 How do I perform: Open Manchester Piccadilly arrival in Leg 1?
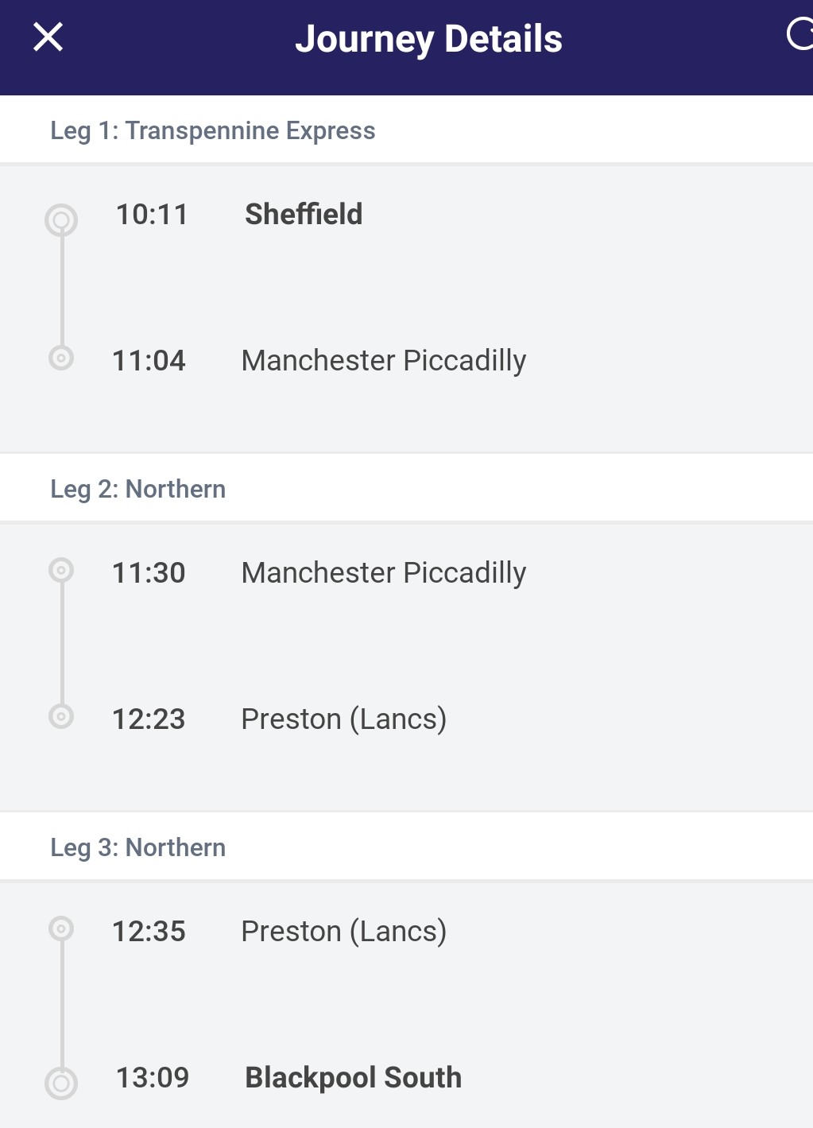coord(383,360)
